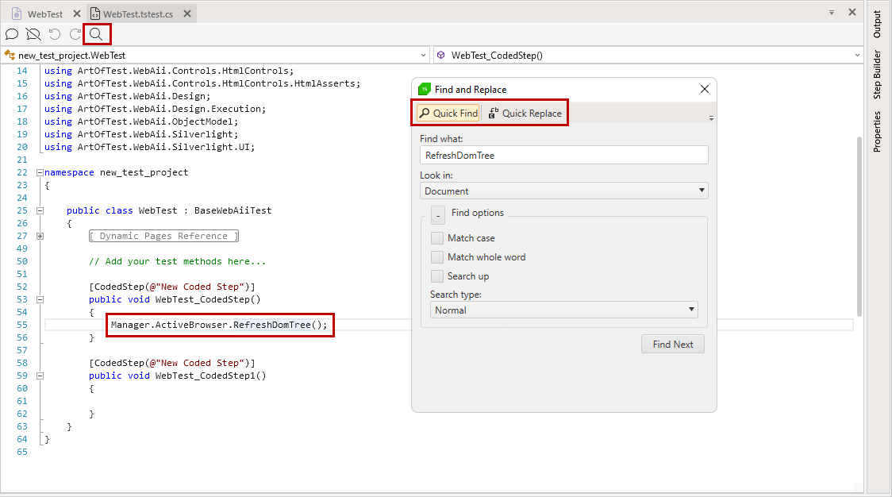Click the WebTest_CodedStep1() method declaration
Viewport: 892px width, 497px height.
point(178,376)
